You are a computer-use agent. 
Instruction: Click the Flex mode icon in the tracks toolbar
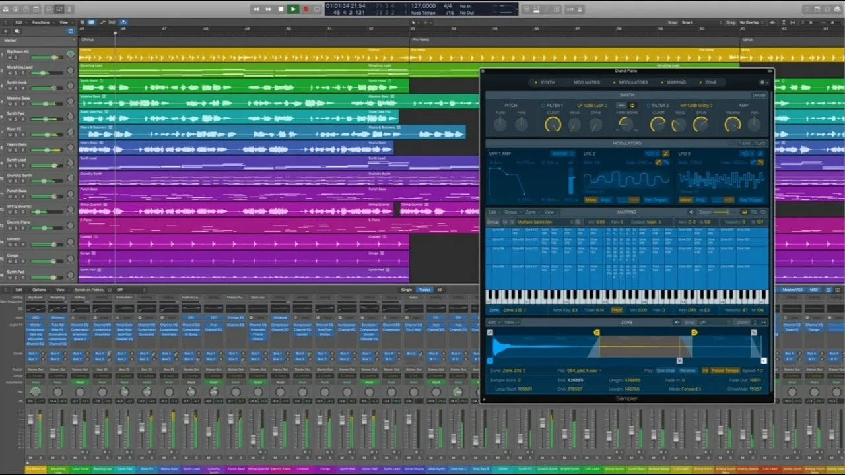[x=102, y=22]
